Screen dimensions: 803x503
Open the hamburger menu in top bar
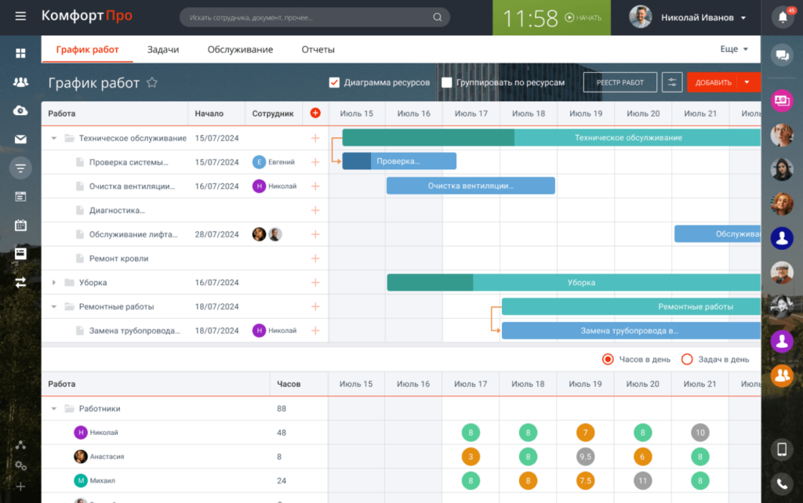coord(20,16)
